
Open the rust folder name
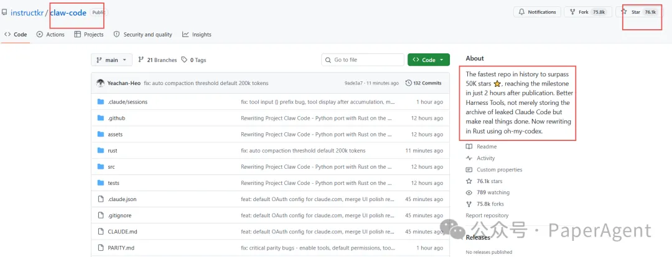point(112,151)
